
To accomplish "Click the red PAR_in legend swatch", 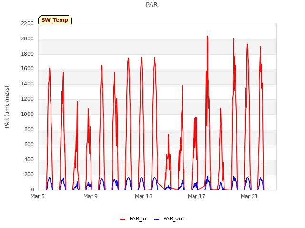I will 123,219.
